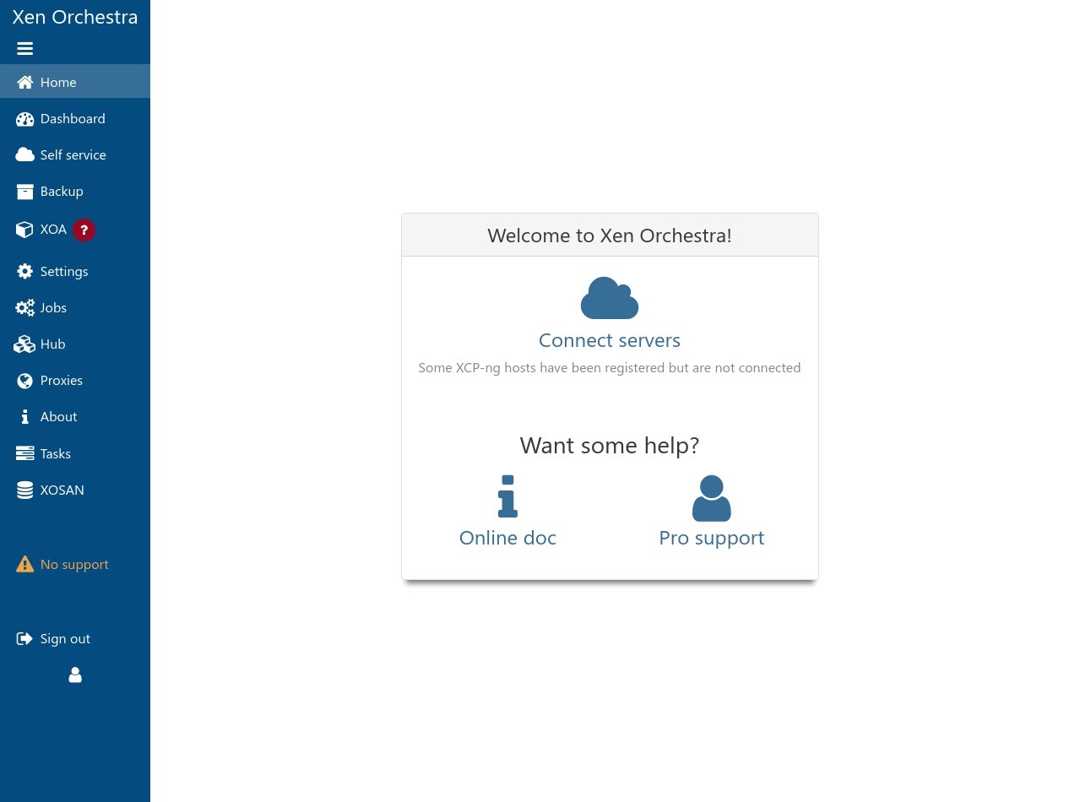Collapse sidebar with the hamburger menu icon
This screenshot has width=1069, height=802.
25,49
